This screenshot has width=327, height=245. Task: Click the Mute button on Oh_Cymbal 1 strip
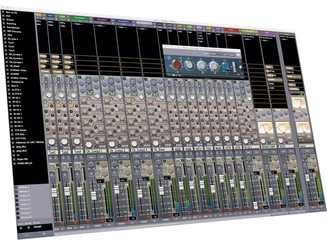(91, 157)
